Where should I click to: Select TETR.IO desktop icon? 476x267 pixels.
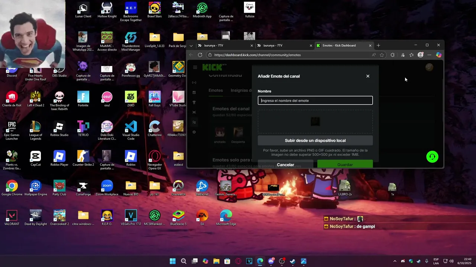pyautogui.click(x=83, y=129)
